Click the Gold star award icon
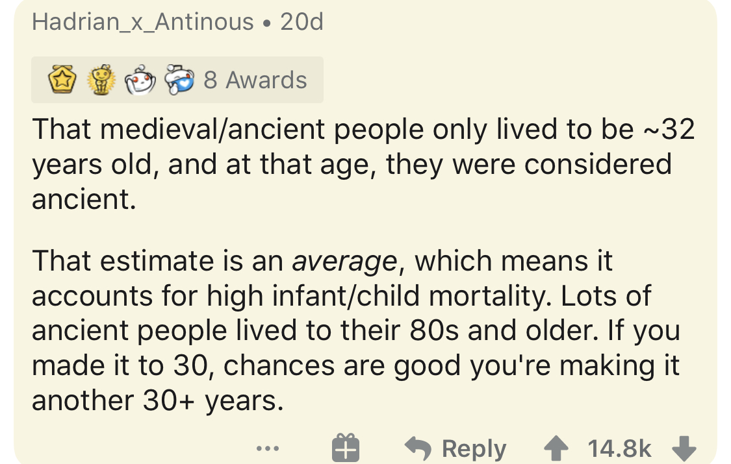731x464 pixels. 60,80
